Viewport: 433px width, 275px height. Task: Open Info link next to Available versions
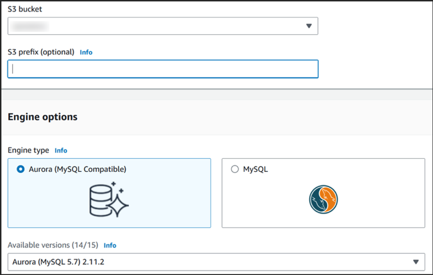coord(110,245)
